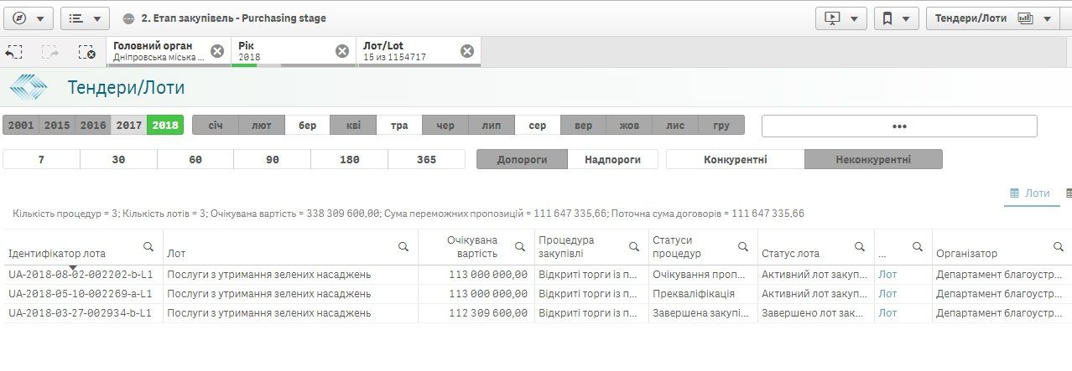Remove the Головний орган selection
Screen dimensions: 1072x371
click(217, 51)
